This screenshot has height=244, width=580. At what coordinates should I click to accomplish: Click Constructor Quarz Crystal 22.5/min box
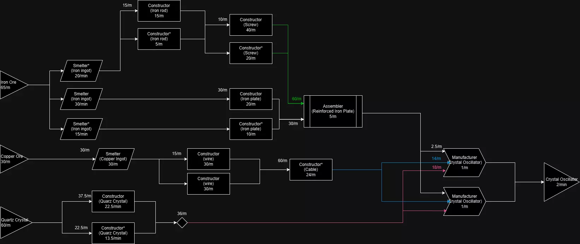coord(113,201)
